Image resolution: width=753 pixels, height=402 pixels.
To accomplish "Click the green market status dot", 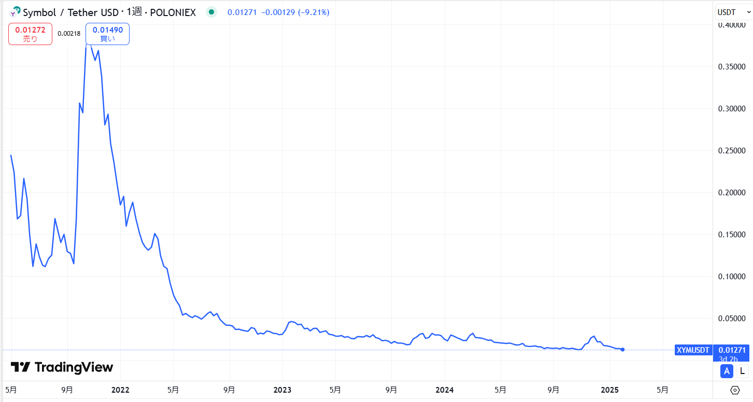I will [x=211, y=12].
